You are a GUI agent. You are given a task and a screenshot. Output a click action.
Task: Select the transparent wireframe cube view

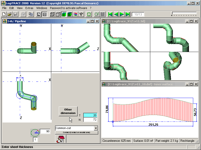pos(52,14)
